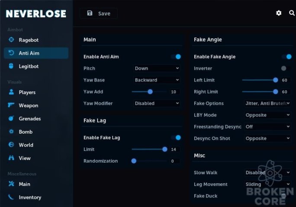Open settings via the gear icon

(279, 13)
